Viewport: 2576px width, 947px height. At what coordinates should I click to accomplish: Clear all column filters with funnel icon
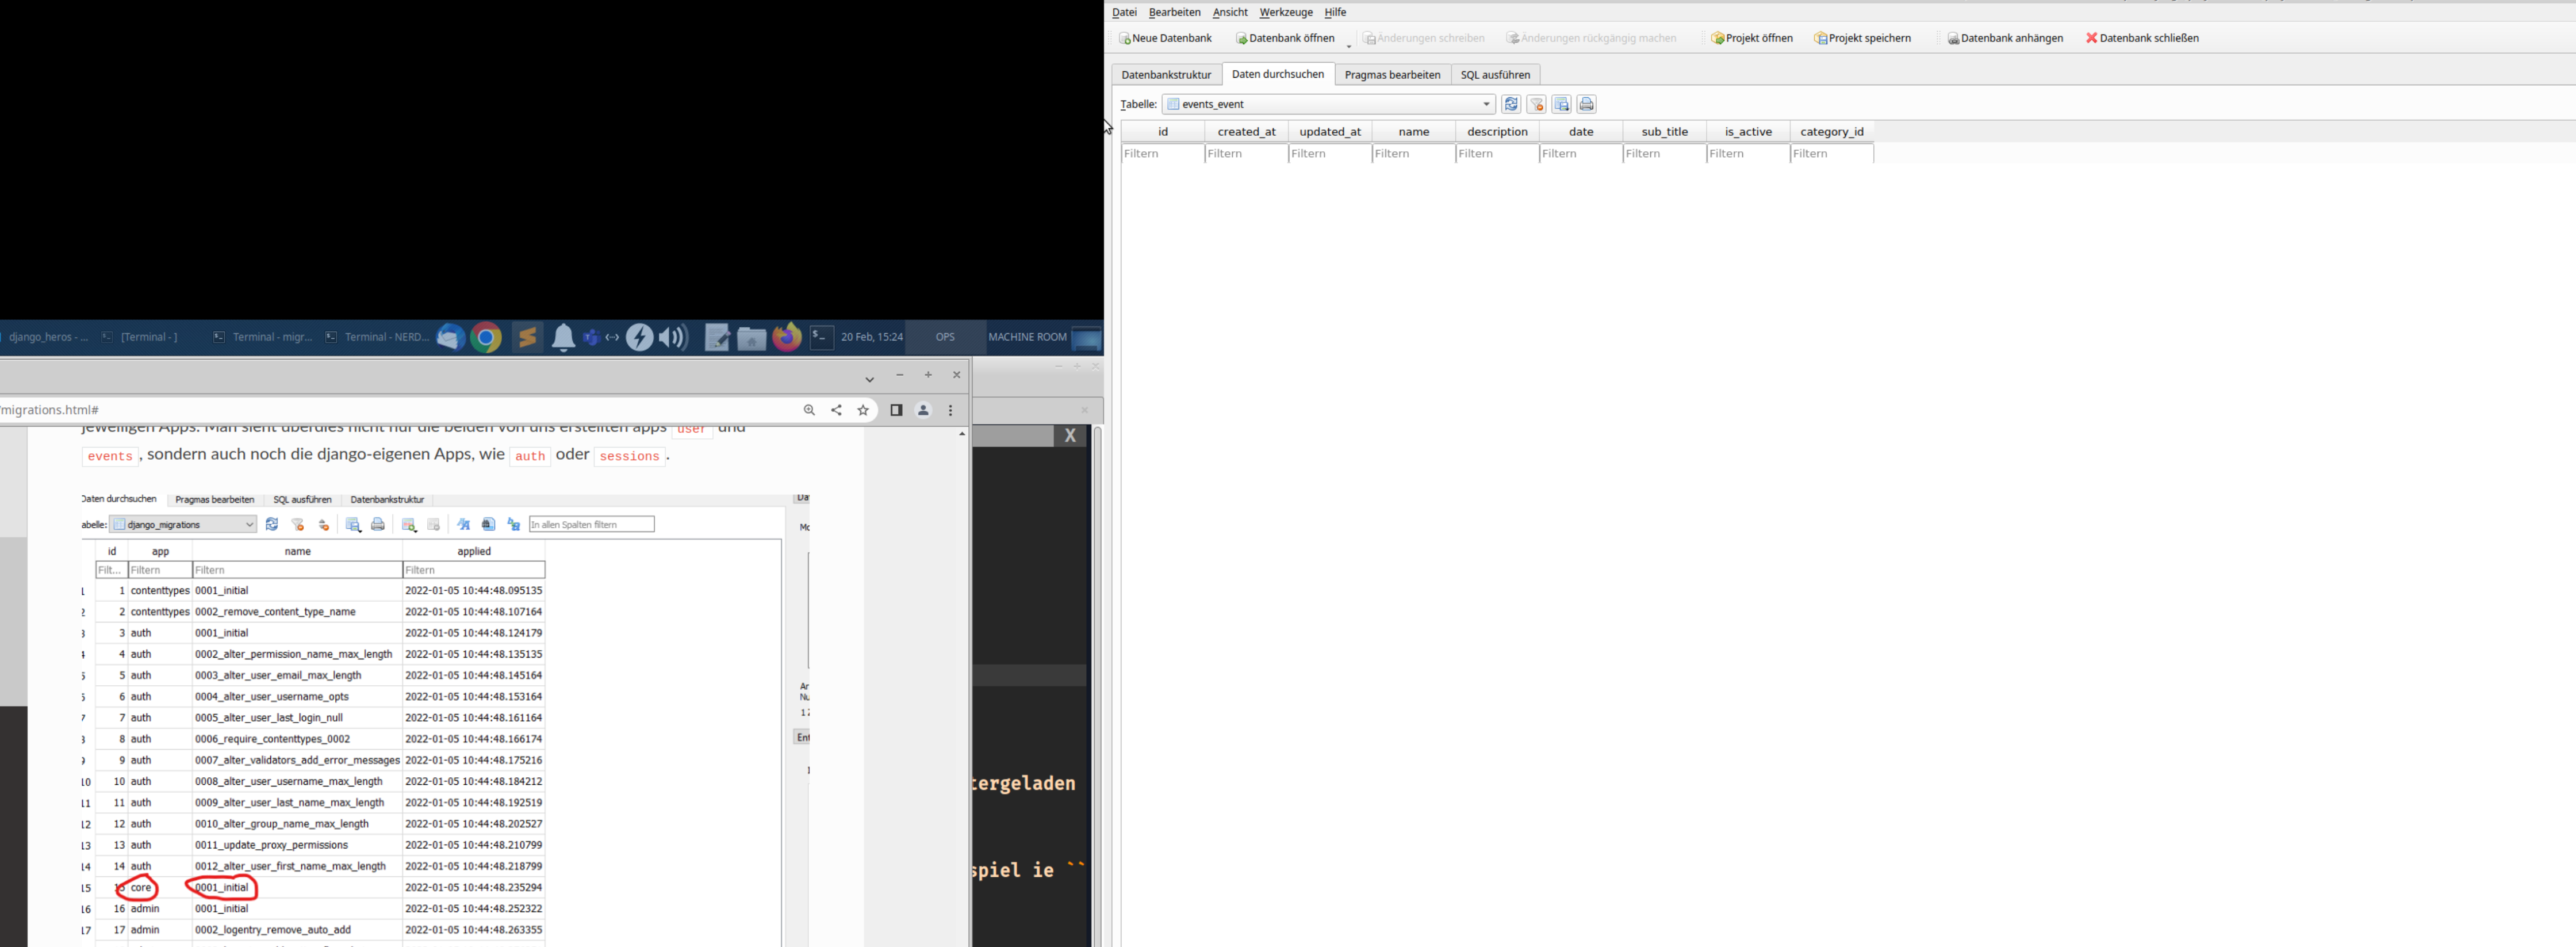pyautogui.click(x=1537, y=103)
